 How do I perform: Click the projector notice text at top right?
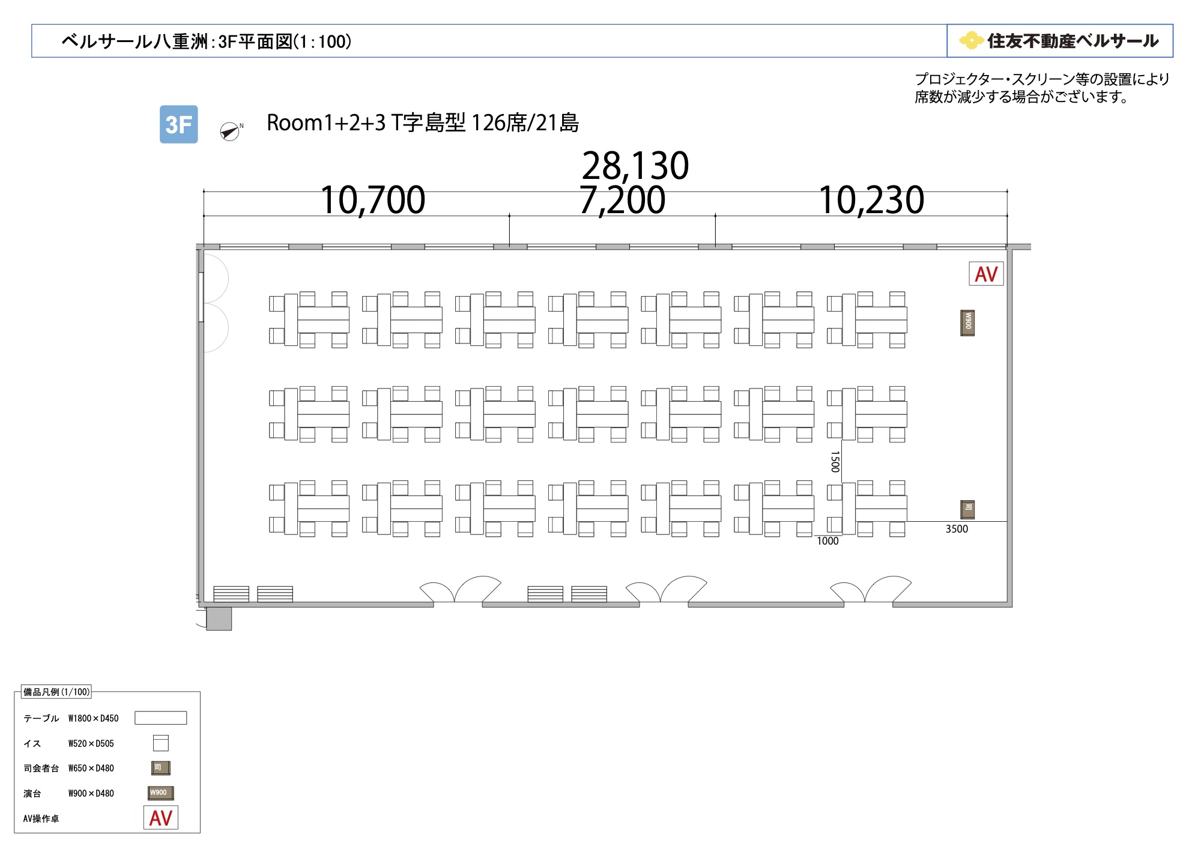(x=1042, y=88)
